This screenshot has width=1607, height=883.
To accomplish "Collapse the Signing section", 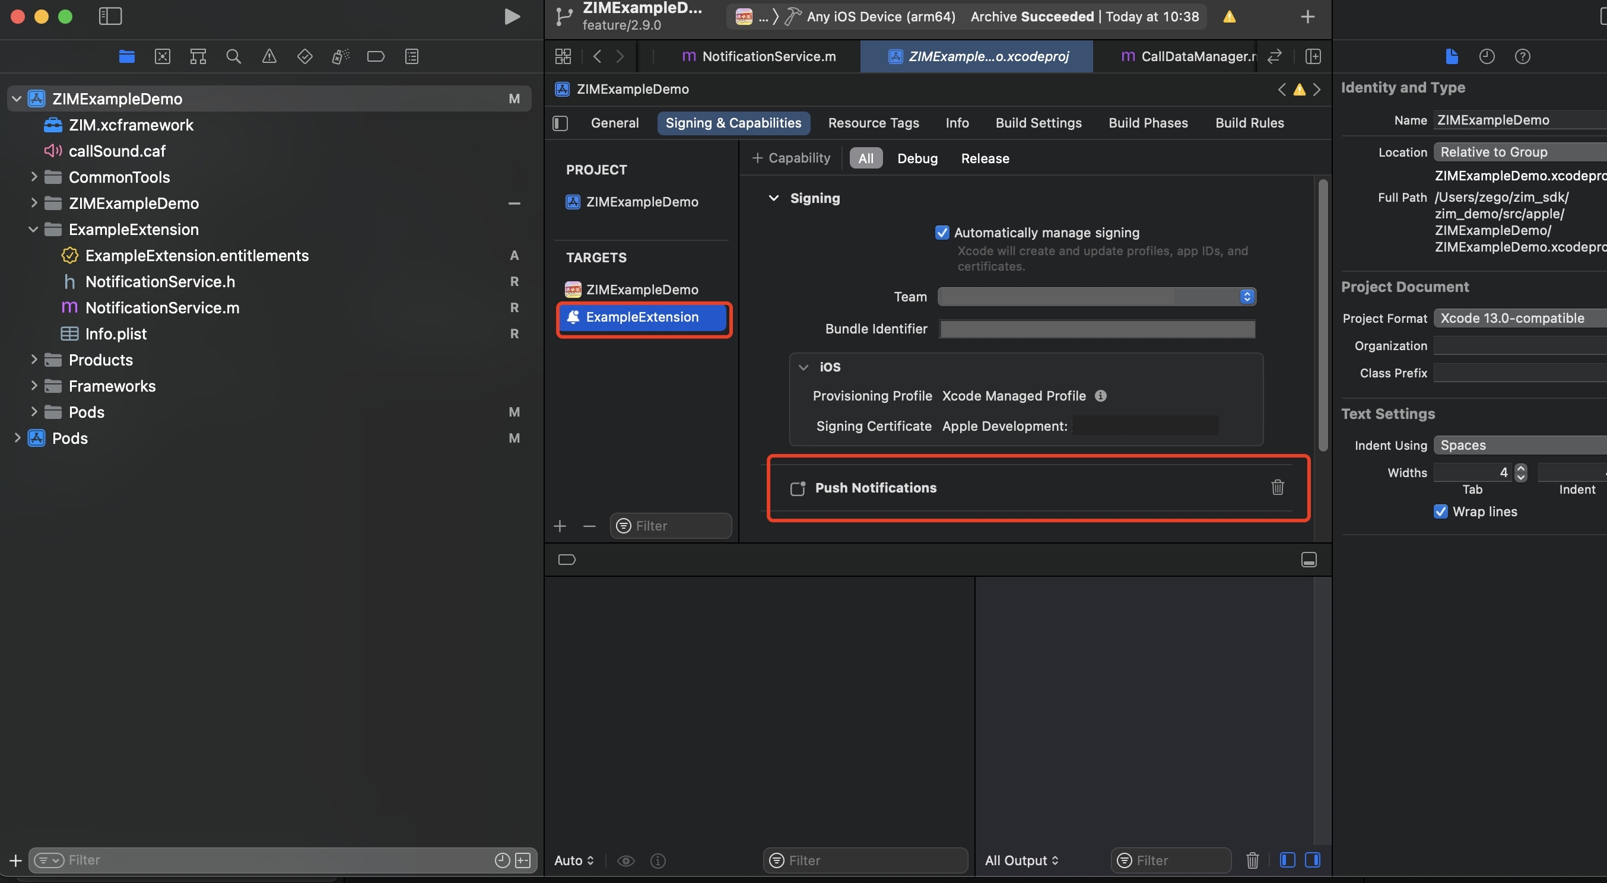I will (774, 198).
